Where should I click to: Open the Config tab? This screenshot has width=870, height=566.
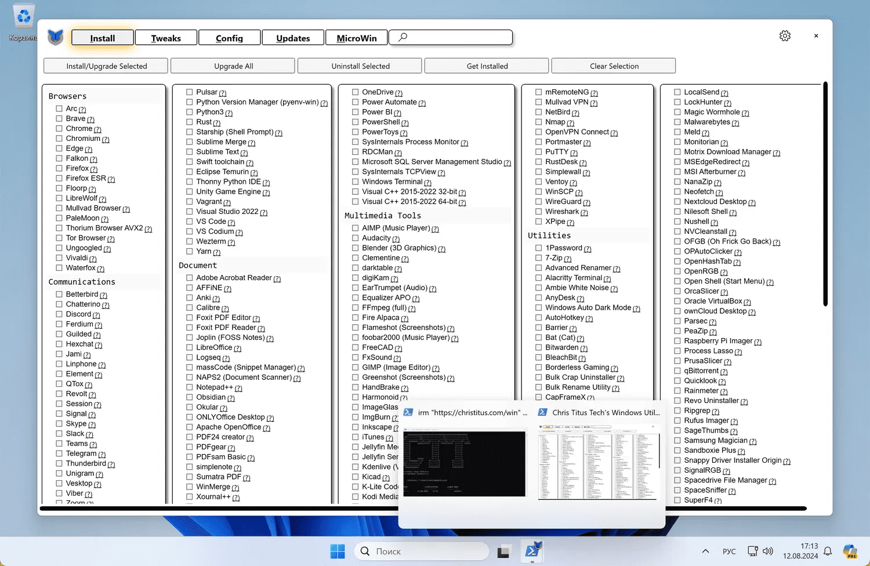pos(229,38)
